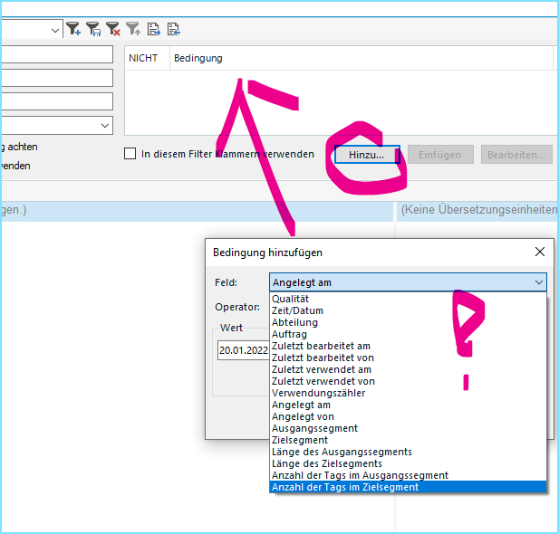The width and height of the screenshot is (559, 534).
Task: Click the export document icon with right arrow
Action: point(154,29)
